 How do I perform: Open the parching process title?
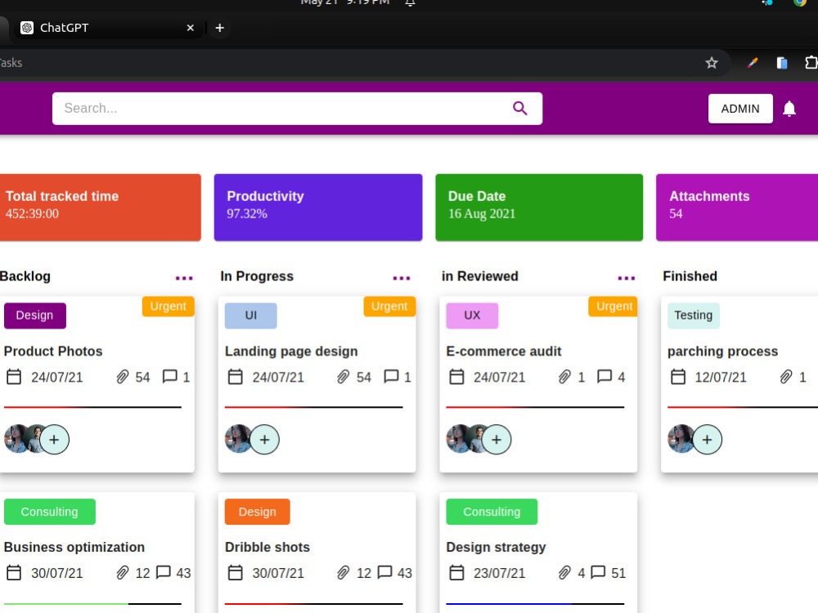[x=722, y=351]
